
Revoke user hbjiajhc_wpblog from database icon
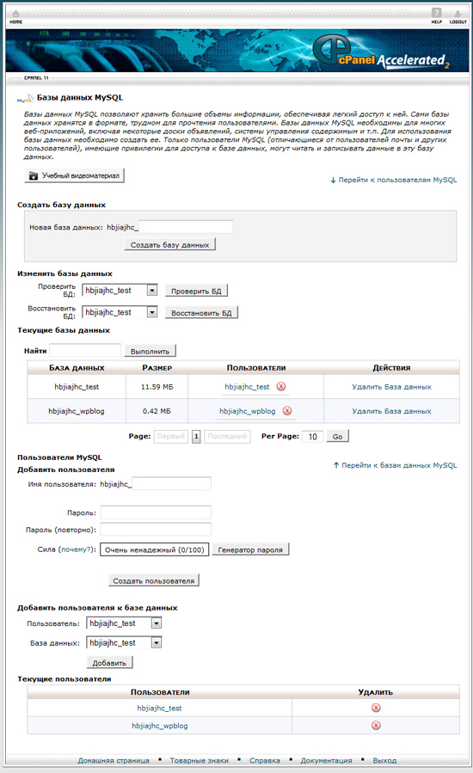click(287, 411)
